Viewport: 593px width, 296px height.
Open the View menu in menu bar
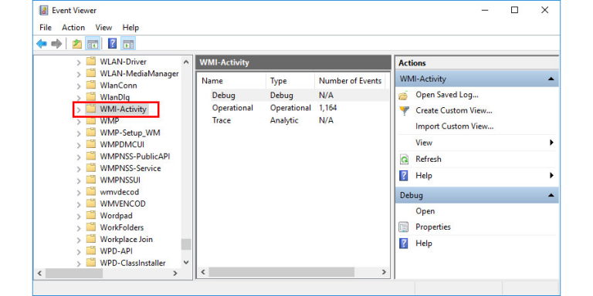[x=103, y=28]
